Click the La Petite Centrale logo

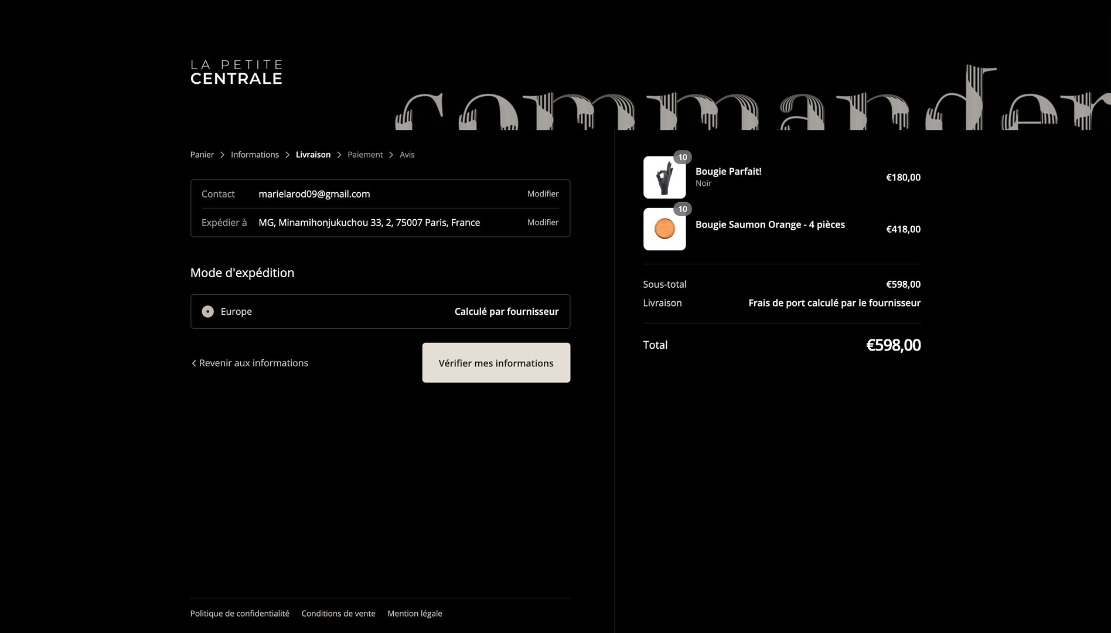[236, 72]
